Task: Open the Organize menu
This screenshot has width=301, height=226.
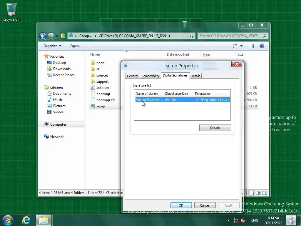Action: point(52,46)
